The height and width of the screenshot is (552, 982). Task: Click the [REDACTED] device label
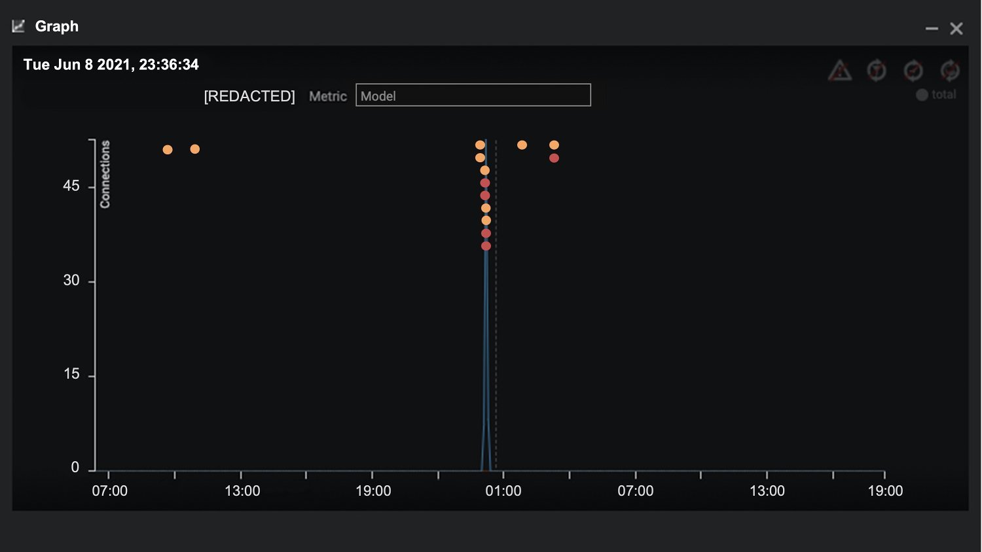249,96
